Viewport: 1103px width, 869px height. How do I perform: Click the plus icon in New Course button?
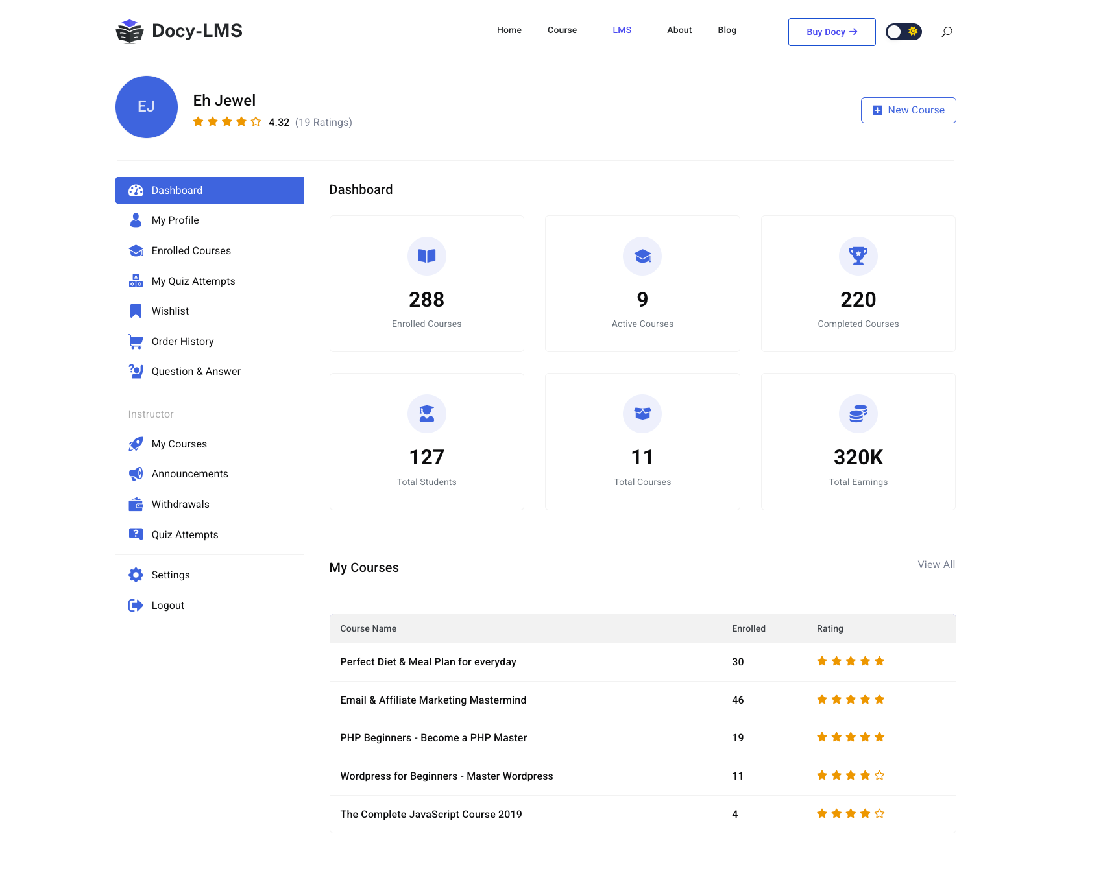877,110
